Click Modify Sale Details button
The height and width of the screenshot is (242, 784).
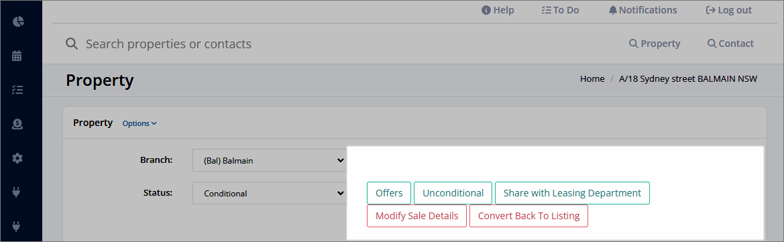click(416, 216)
